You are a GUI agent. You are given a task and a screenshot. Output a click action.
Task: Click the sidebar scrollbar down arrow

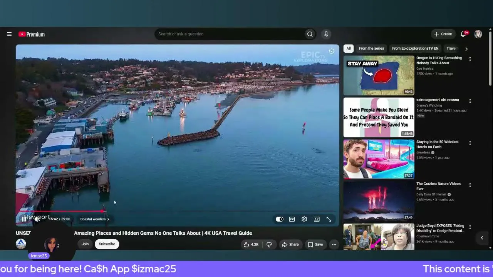click(490, 248)
